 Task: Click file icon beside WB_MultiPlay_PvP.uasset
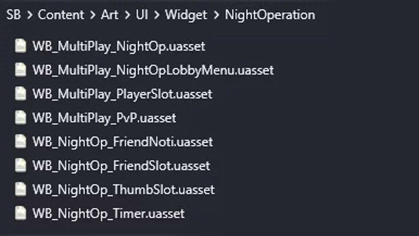point(21,118)
